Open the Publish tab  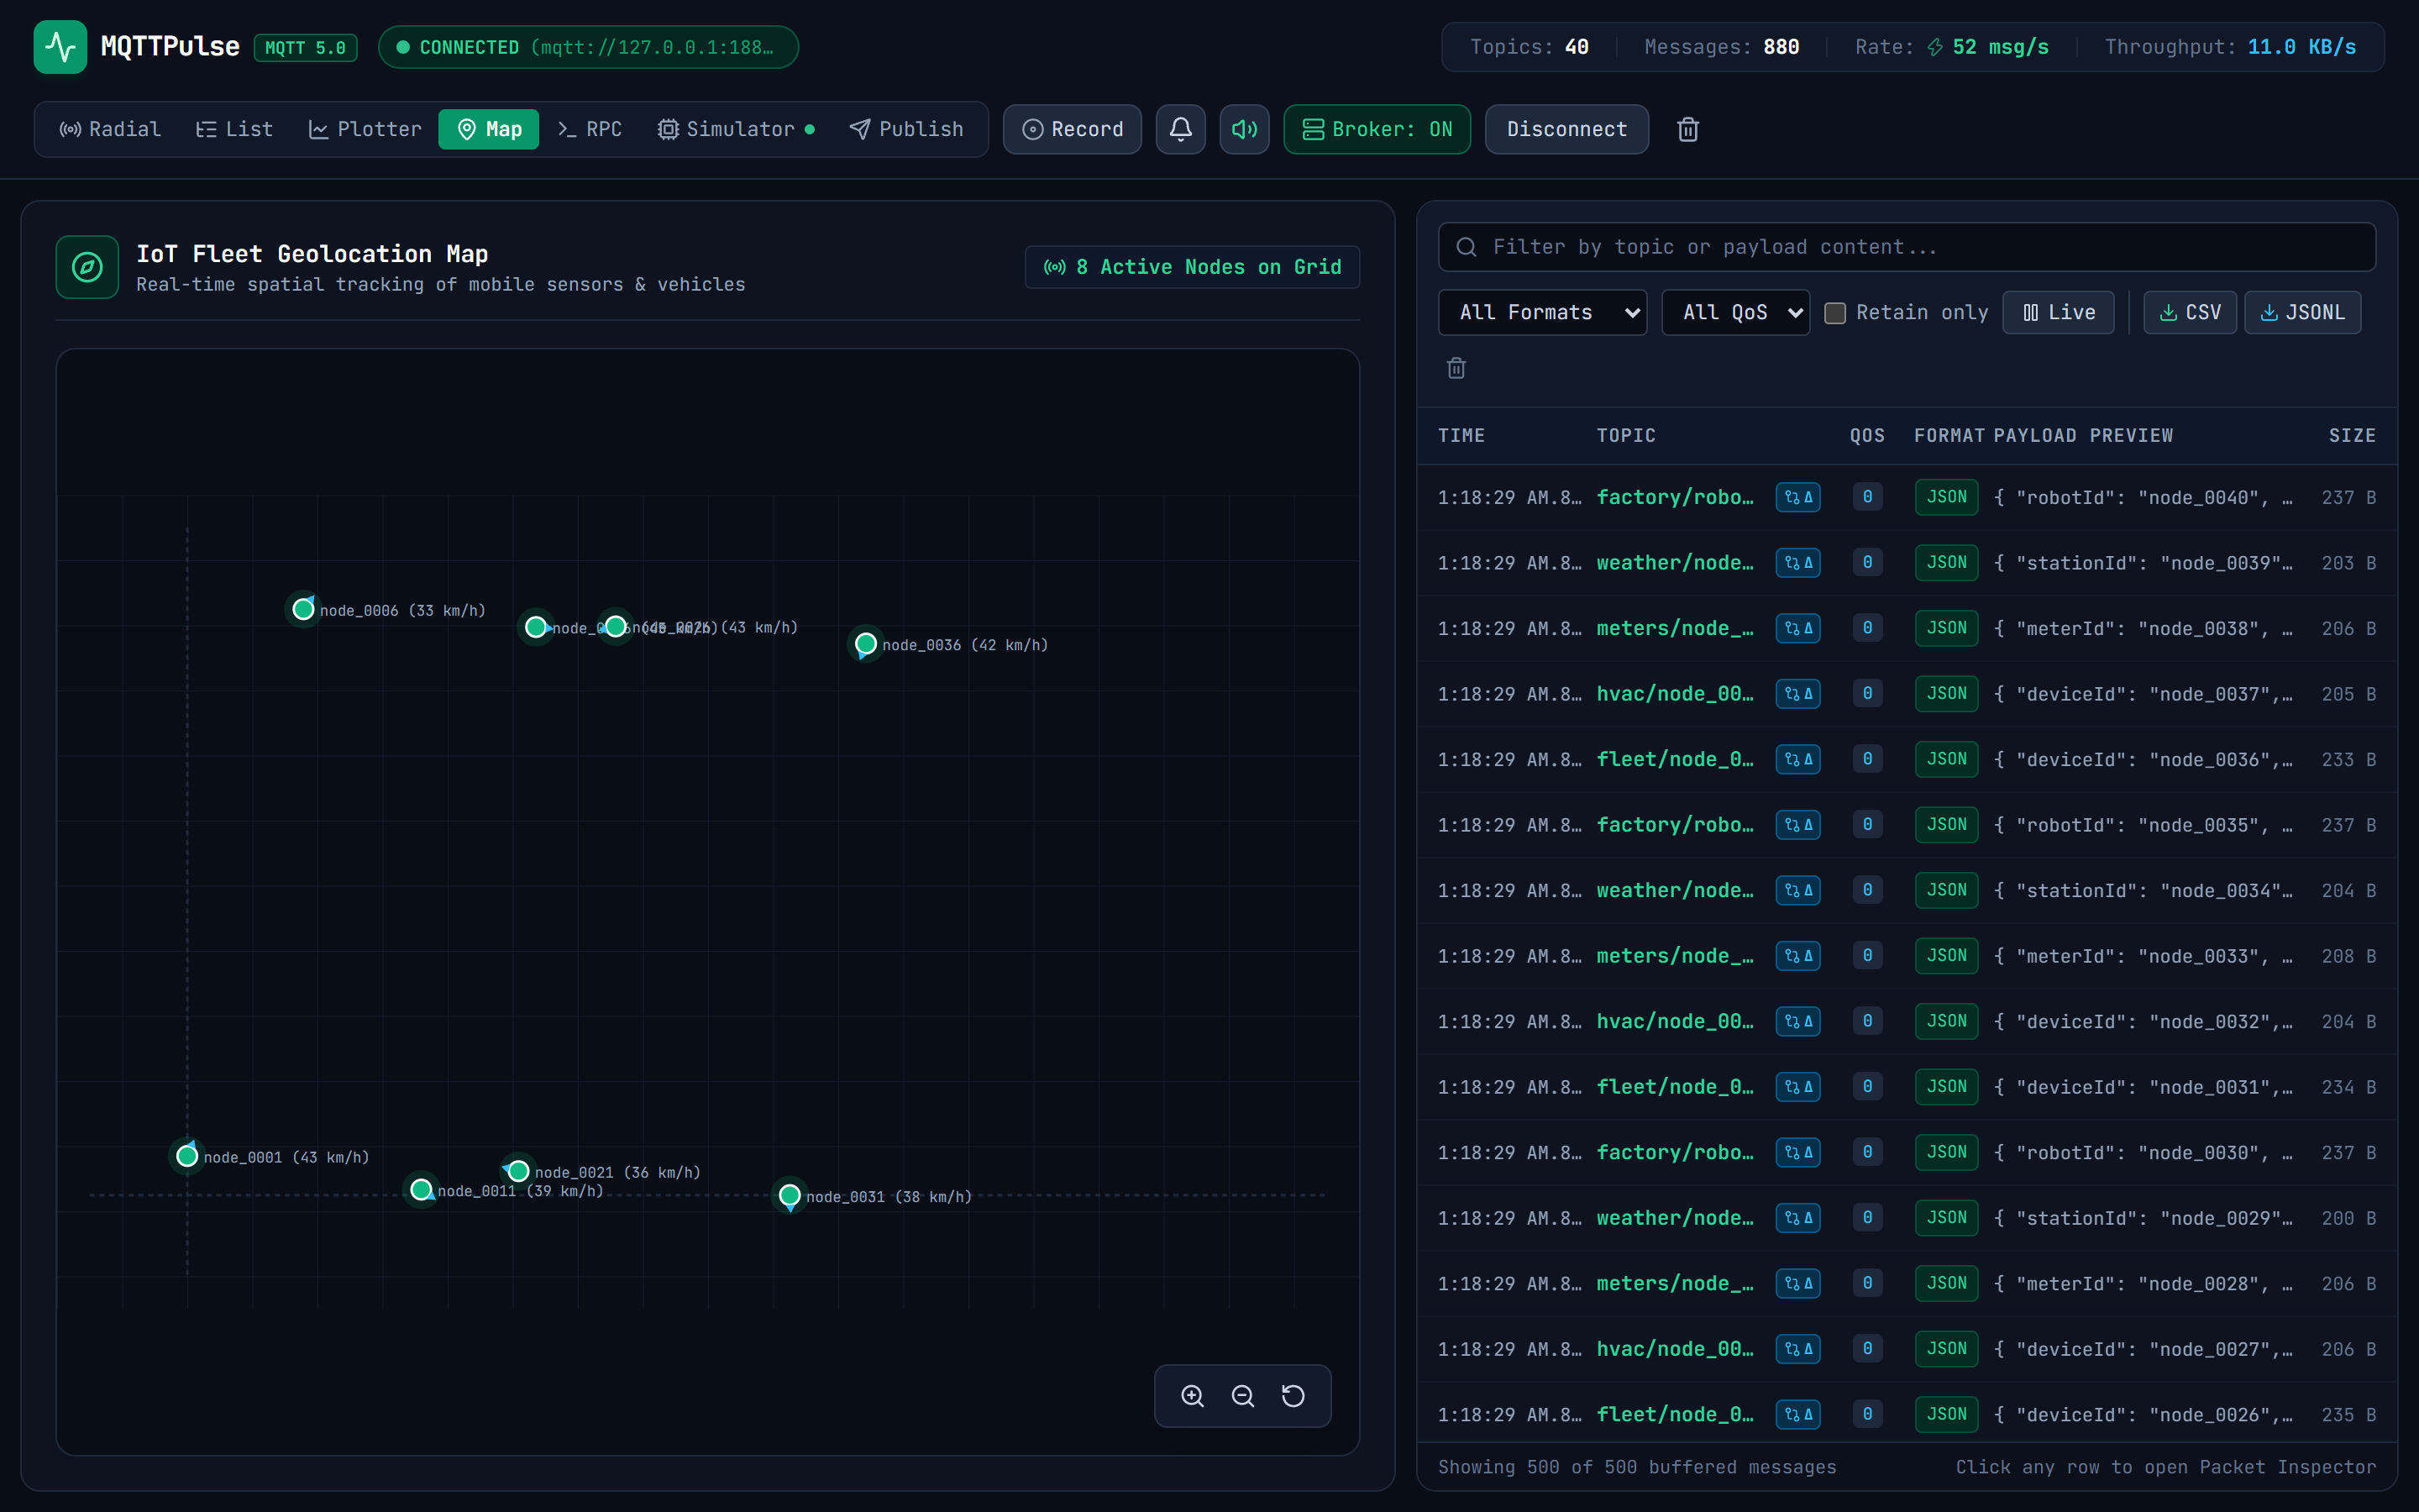906,129
